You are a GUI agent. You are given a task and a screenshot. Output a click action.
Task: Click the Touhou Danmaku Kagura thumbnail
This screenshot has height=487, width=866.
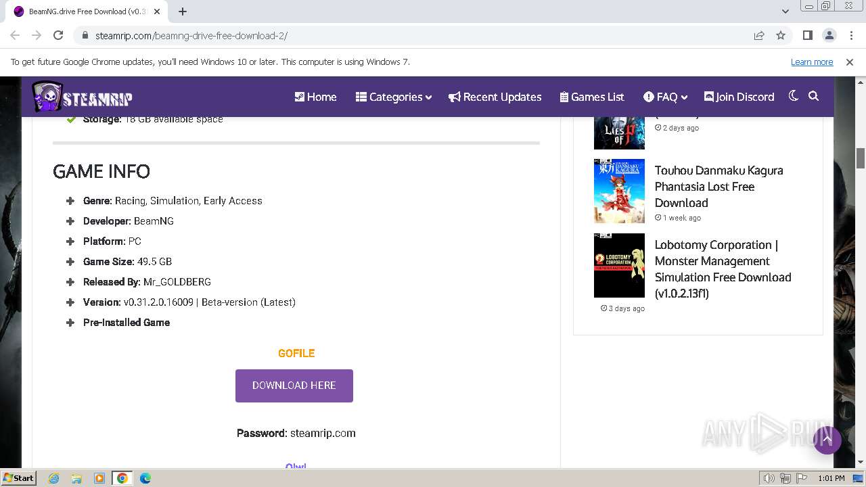click(619, 191)
